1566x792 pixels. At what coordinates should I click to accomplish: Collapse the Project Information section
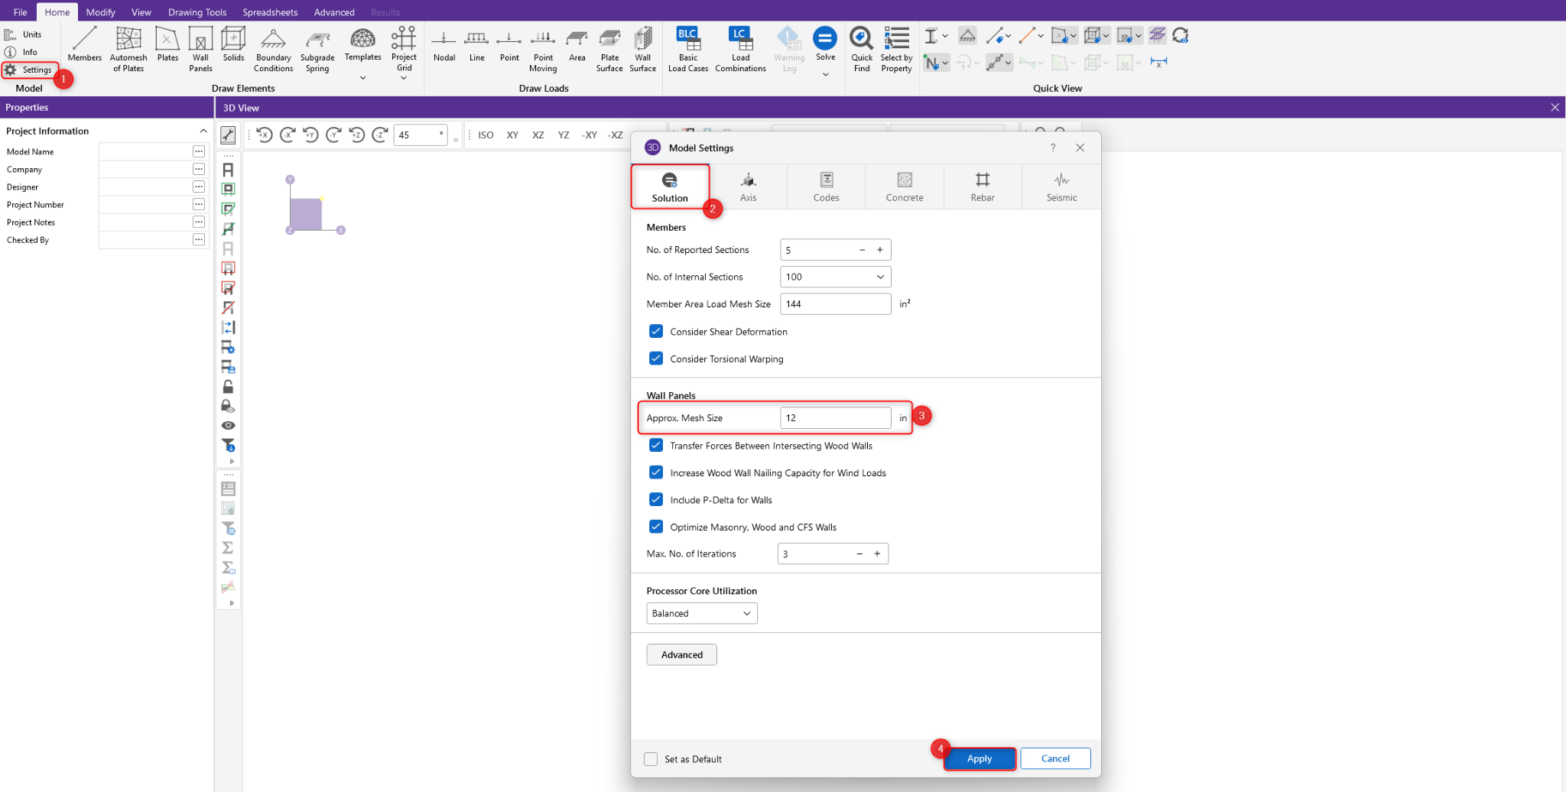pyautogui.click(x=203, y=131)
